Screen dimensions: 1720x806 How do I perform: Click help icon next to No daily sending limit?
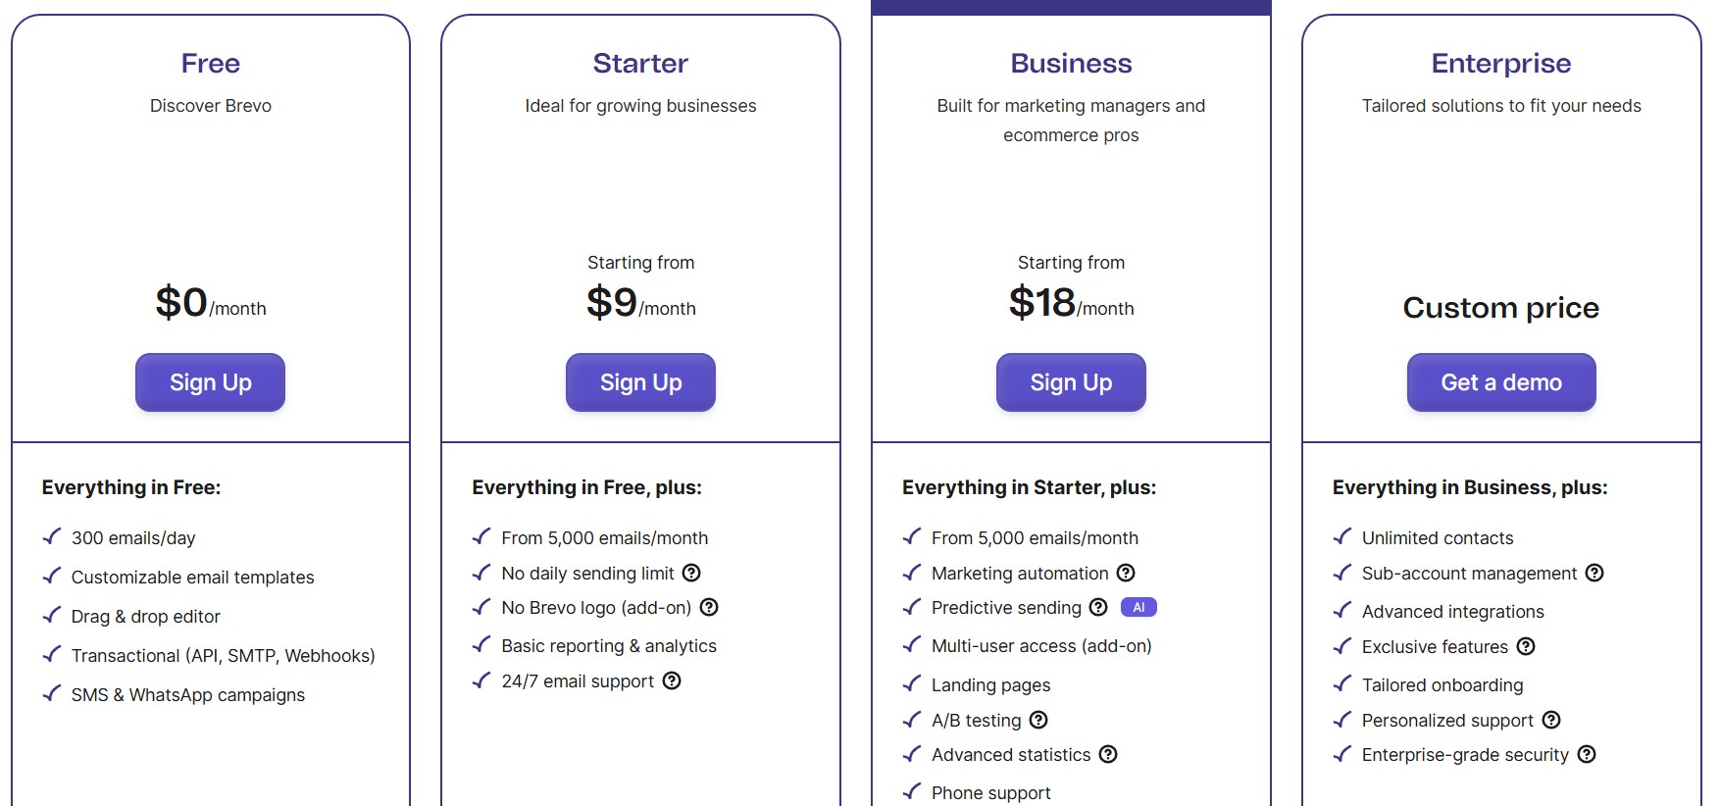(x=691, y=573)
